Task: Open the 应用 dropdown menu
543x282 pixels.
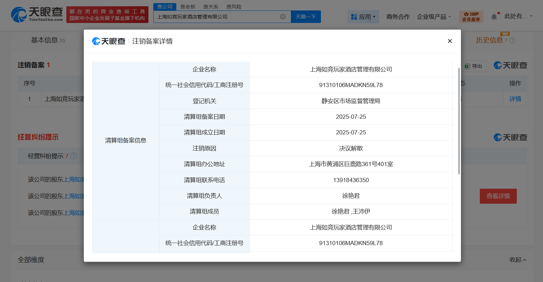Action: 363,17
